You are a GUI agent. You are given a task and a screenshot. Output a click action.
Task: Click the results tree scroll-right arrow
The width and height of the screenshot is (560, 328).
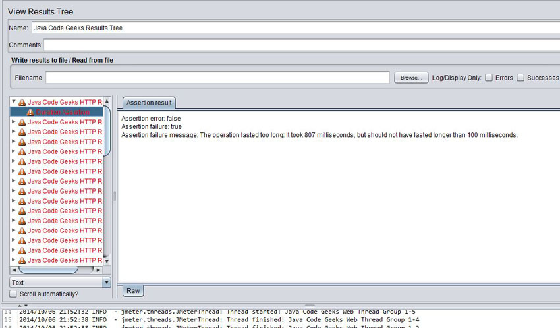click(98, 270)
